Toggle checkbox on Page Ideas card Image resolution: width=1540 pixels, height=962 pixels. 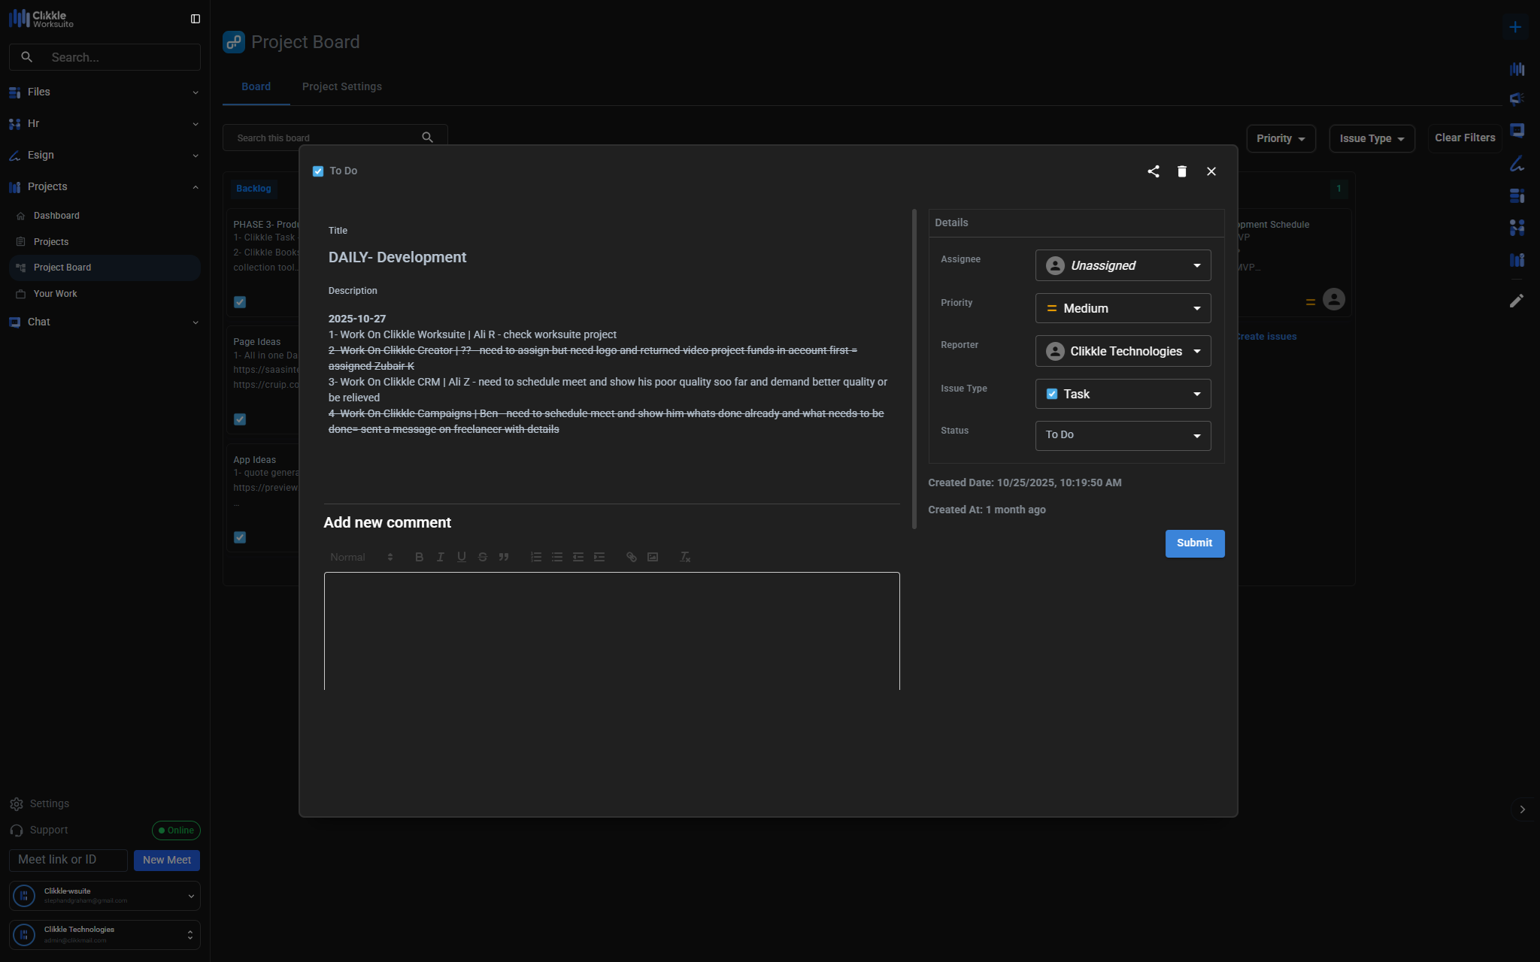pyautogui.click(x=240, y=419)
